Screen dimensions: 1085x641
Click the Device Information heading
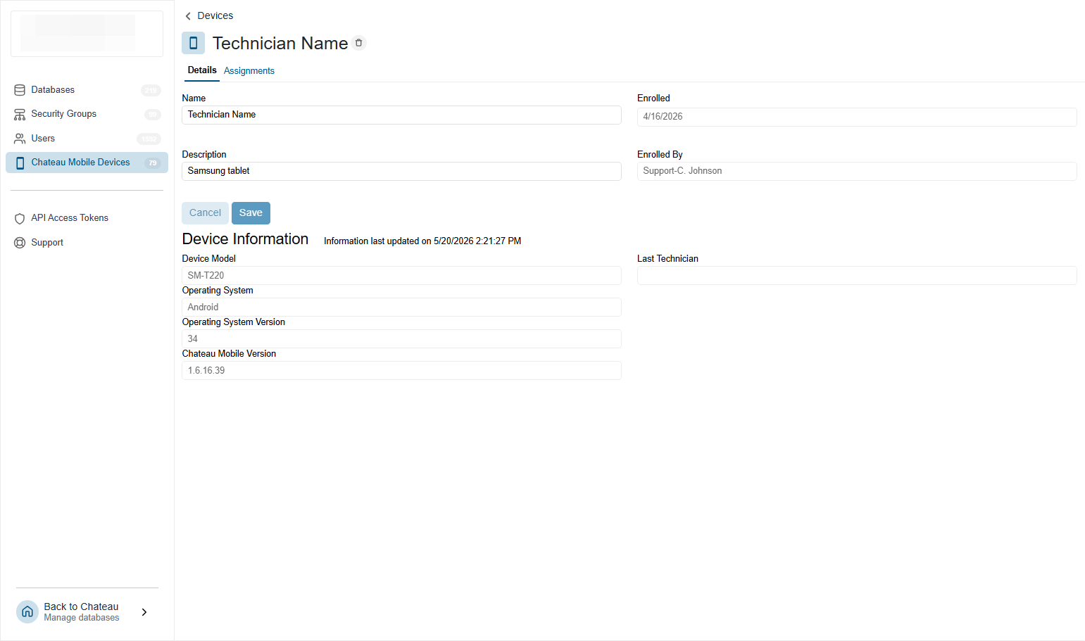245,239
